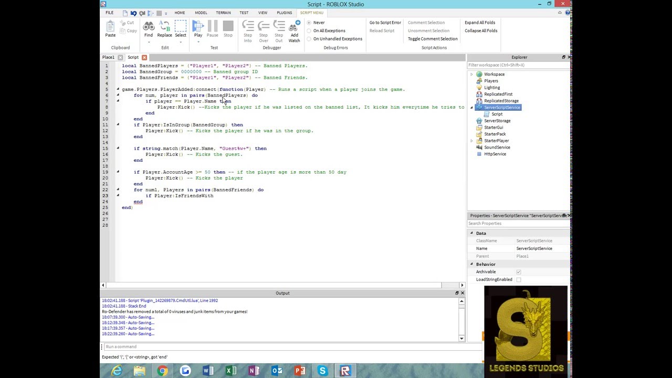Collapse the Data properties section
This screenshot has width=672, height=378.
coord(471,233)
